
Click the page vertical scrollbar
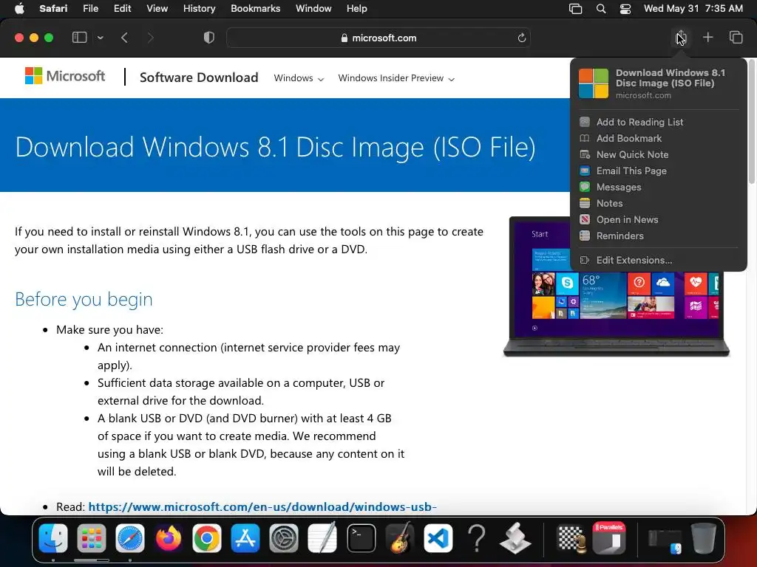pyautogui.click(x=751, y=122)
